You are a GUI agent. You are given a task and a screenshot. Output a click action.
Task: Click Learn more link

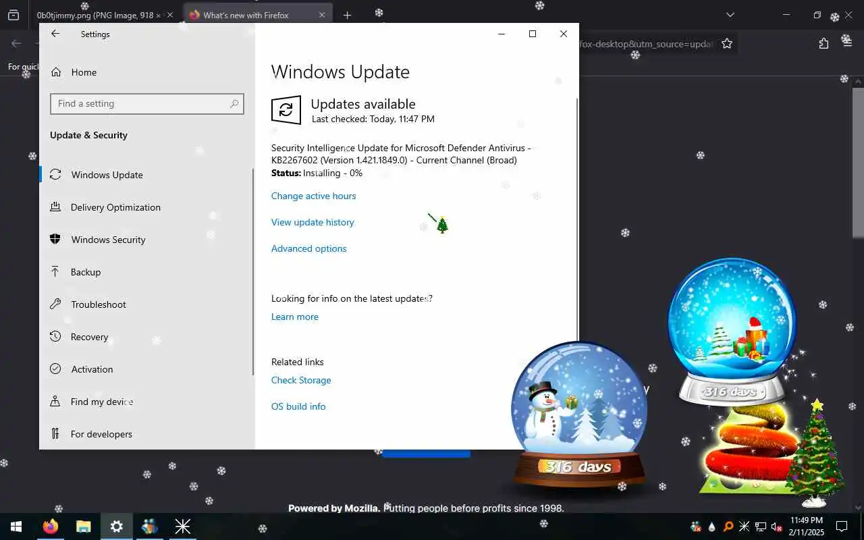coord(295,317)
